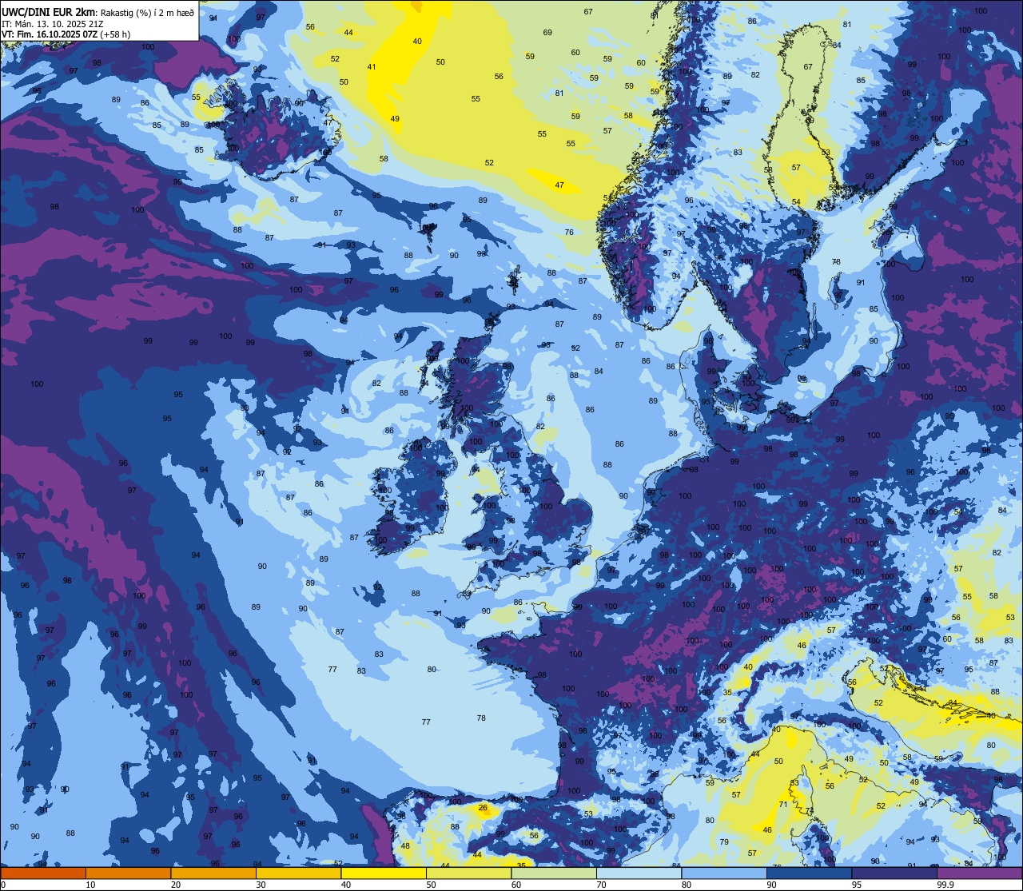The height and width of the screenshot is (891, 1023).
Task: Click the amber 20–30 legend swatch
Action: (x=213, y=873)
